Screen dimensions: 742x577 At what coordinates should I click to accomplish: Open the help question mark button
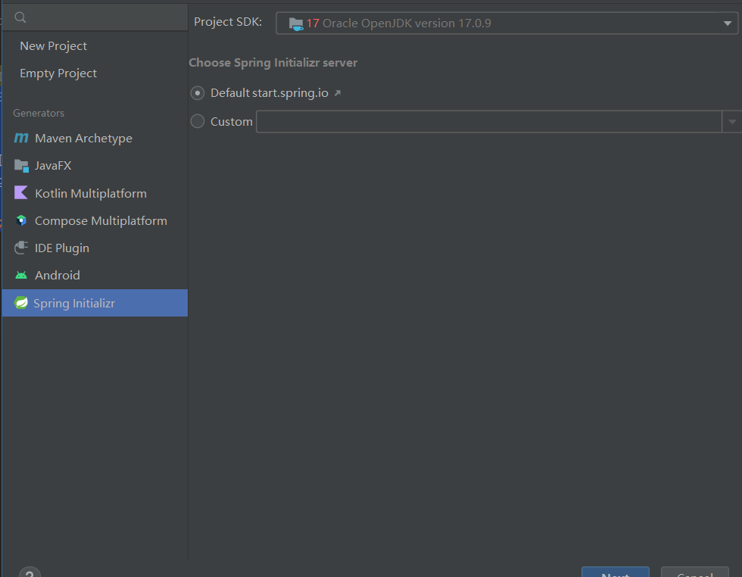click(30, 572)
